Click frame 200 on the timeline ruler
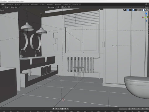The width and height of the screenshot is (149, 112). click(112, 111)
